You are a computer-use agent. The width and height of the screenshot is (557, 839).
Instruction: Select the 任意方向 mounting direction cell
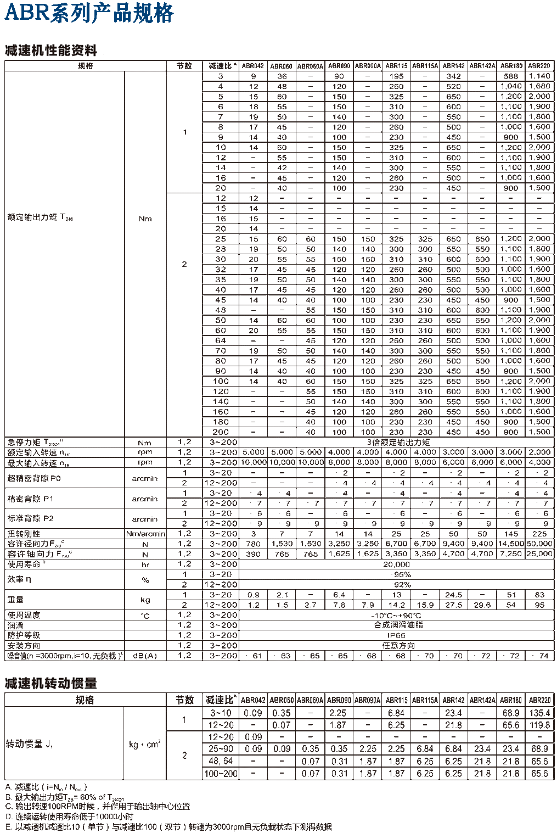(x=398, y=646)
